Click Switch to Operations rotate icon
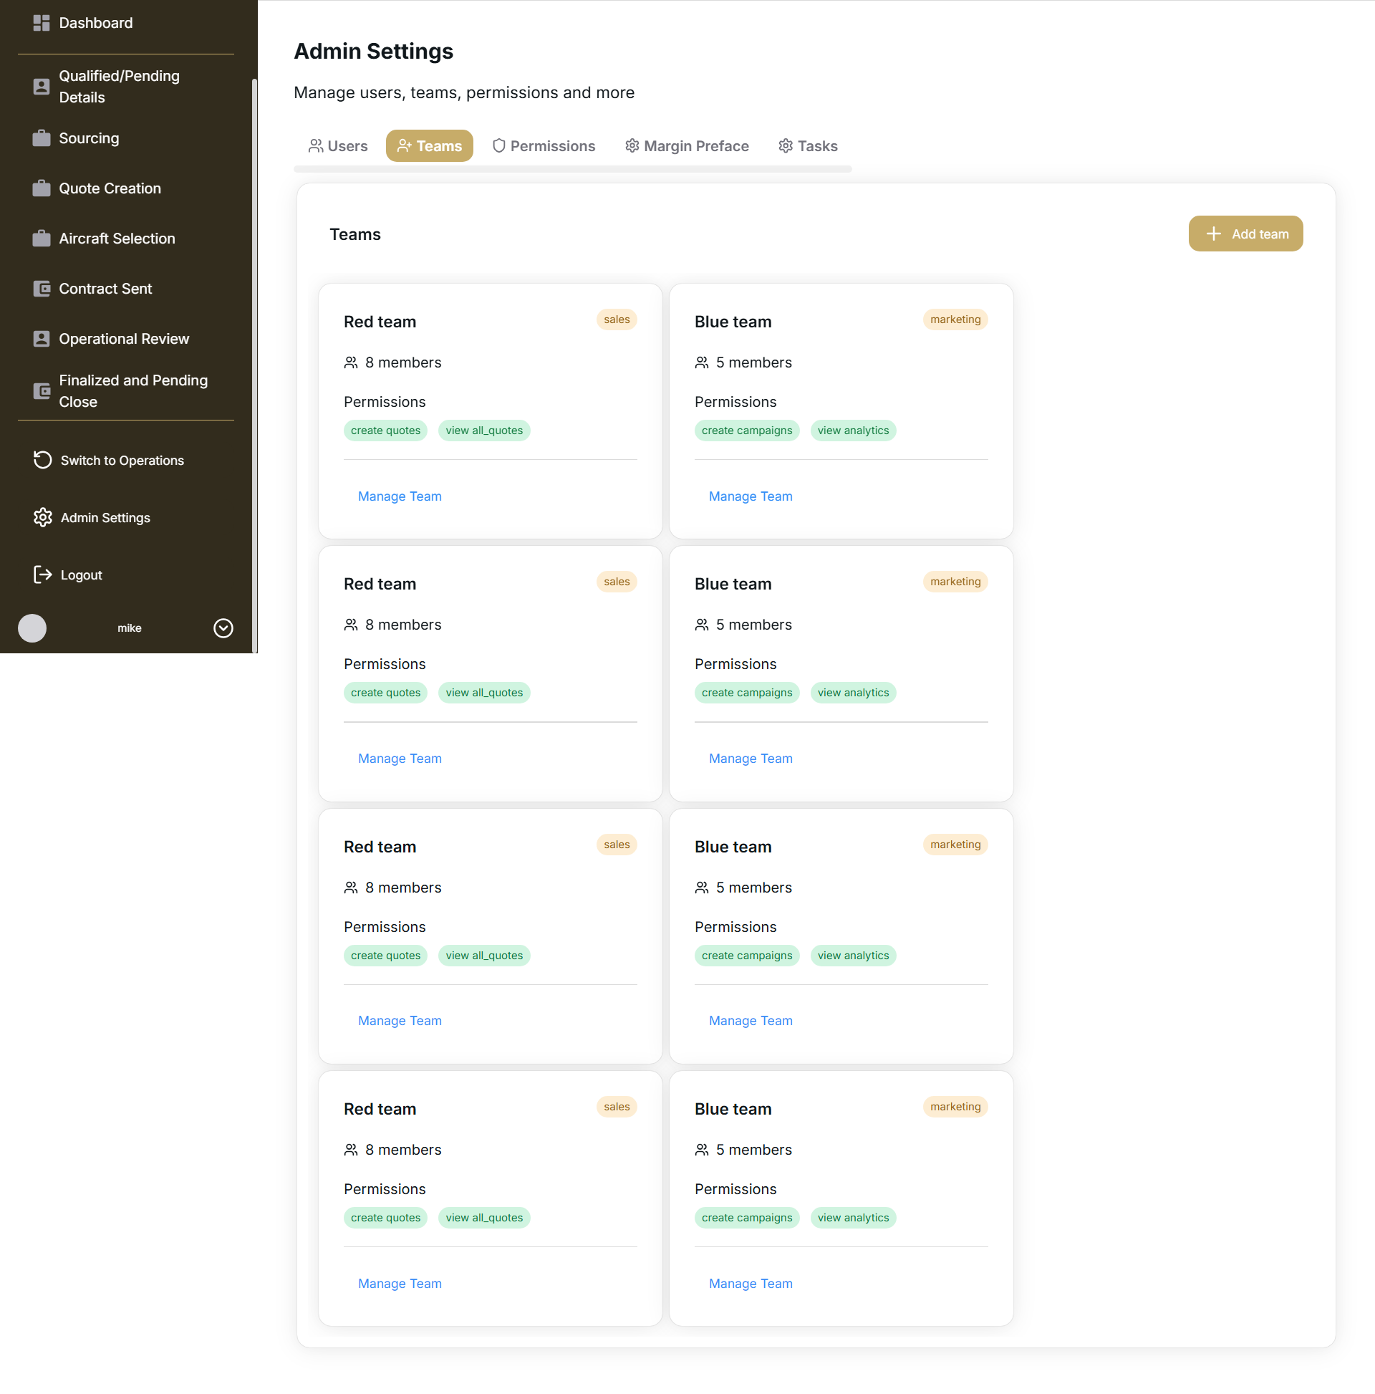This screenshot has width=1375, height=1394. point(42,460)
